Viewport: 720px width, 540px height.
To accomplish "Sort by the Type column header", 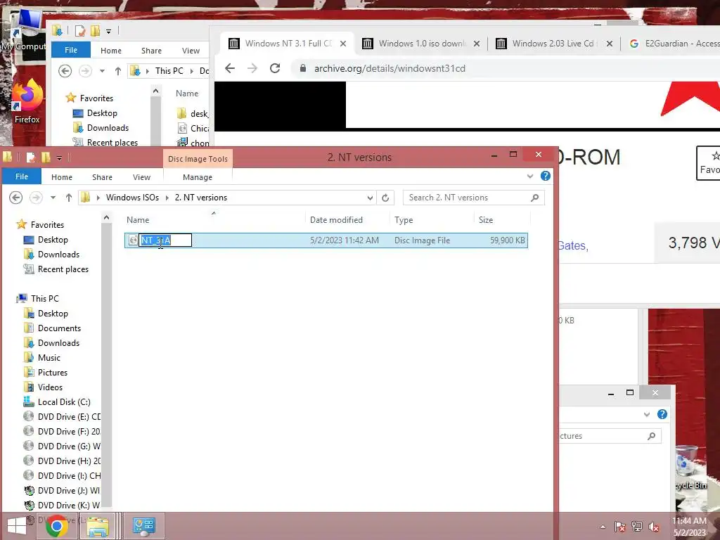I will [404, 220].
